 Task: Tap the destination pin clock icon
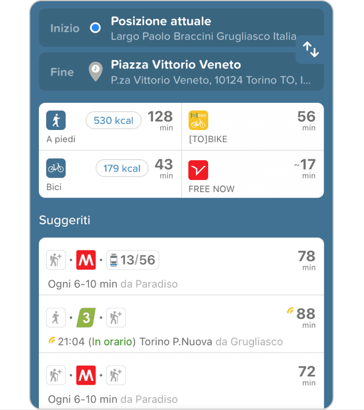point(96,71)
